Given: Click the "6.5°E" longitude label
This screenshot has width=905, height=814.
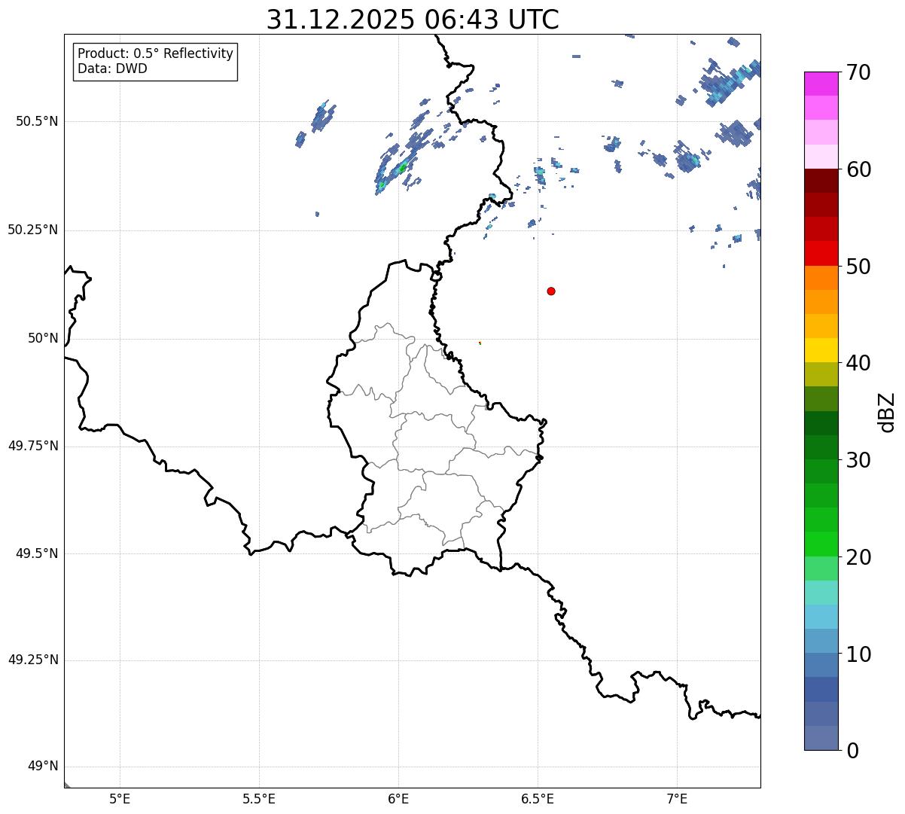Looking at the screenshot, I should [x=538, y=799].
